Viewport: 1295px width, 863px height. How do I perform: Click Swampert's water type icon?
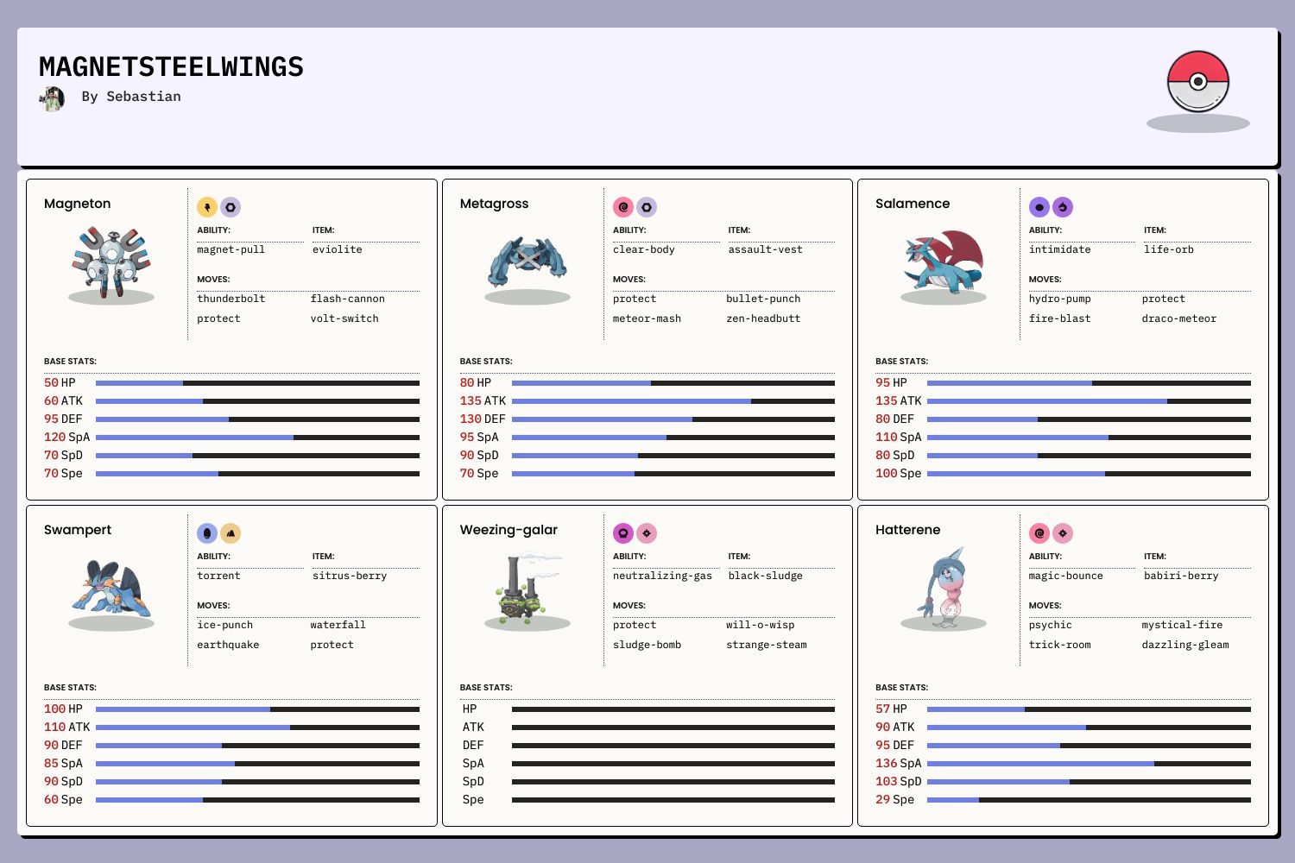(x=207, y=533)
